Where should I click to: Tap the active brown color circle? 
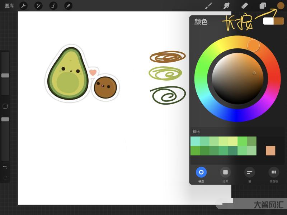point(281,6)
